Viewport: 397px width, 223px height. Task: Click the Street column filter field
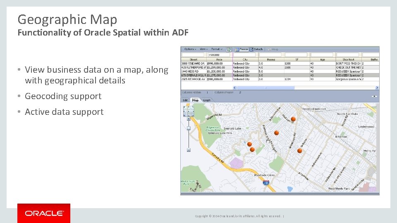click(193, 55)
